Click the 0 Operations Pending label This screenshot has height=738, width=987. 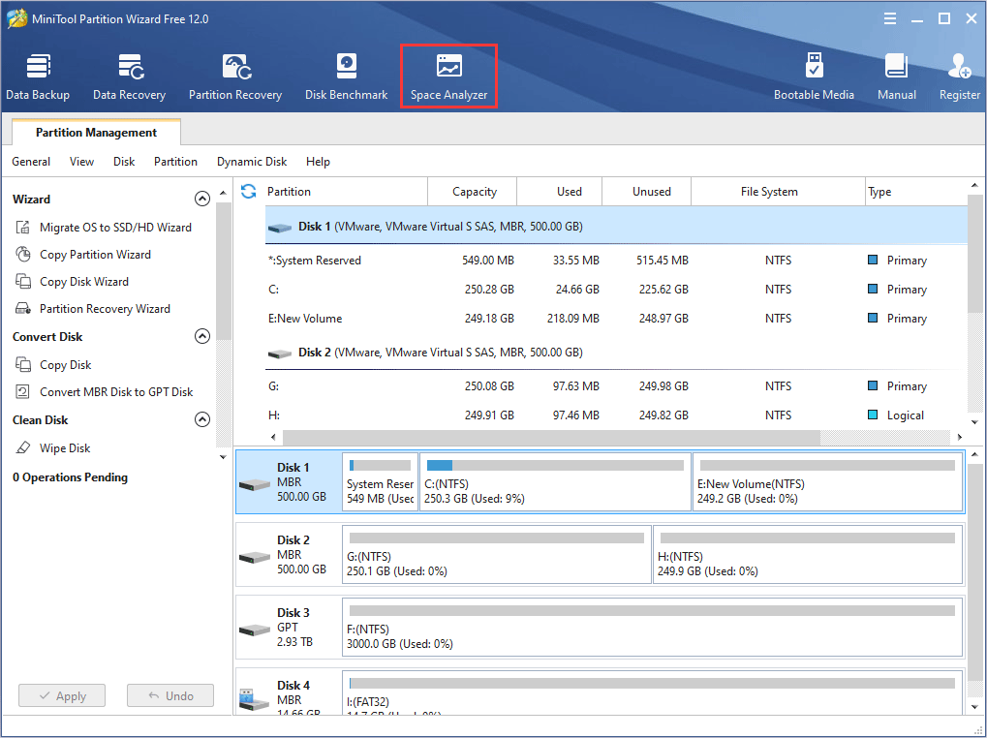coord(70,477)
